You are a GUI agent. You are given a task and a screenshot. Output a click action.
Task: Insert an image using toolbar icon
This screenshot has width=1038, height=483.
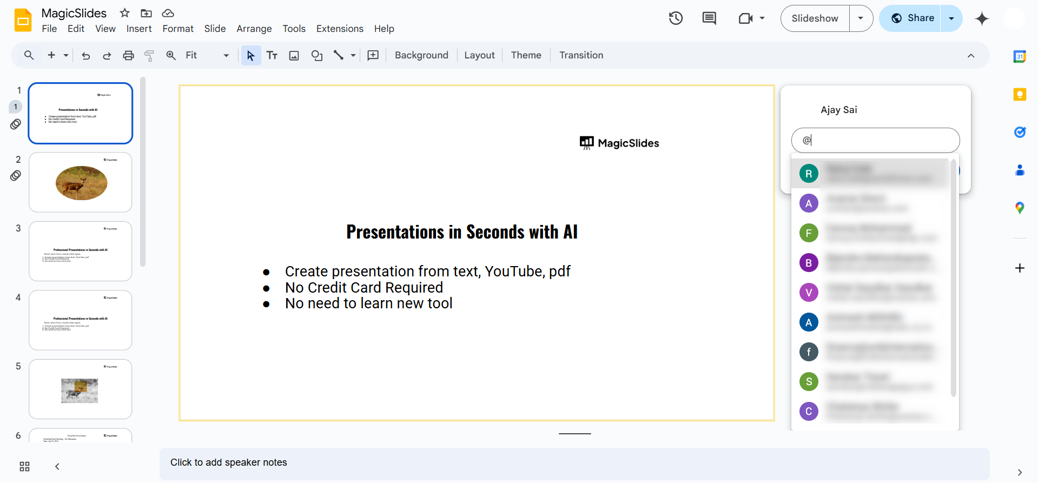tap(294, 55)
